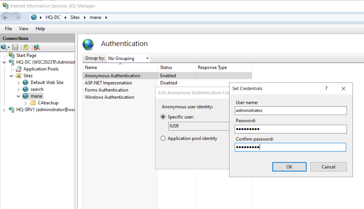This screenshot has width=364, height=209.
Task: Click the User name input field
Action: click(x=291, y=111)
